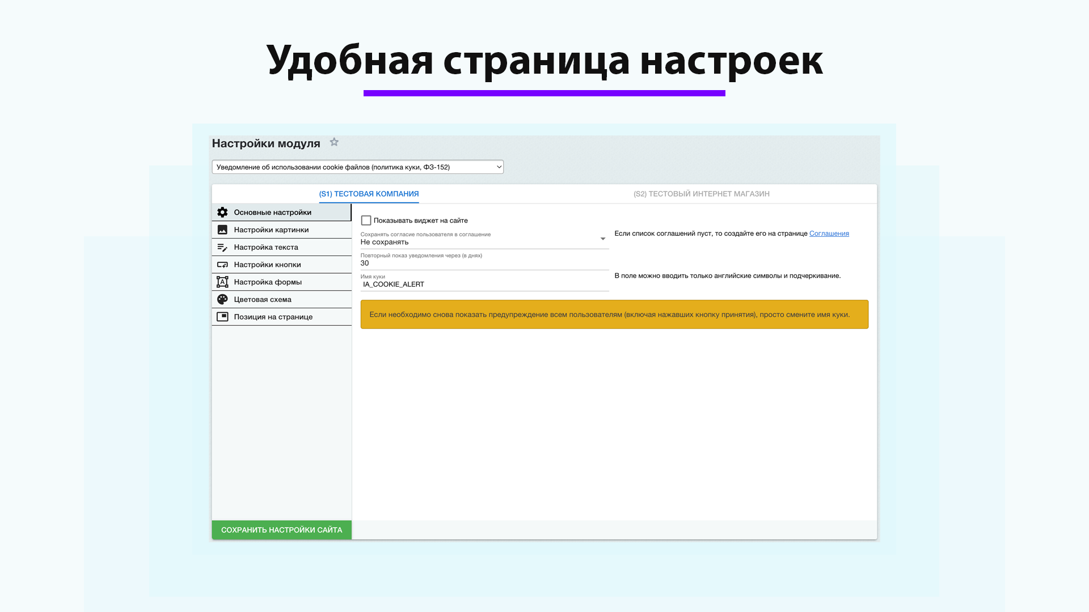Open the Соглашения link
This screenshot has height=612, width=1089.
pos(830,233)
